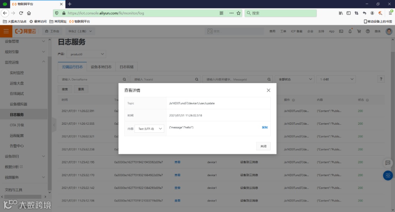Image resolution: width=395 pixels, height=212 pixels.
Task: Open OTA 升级 in the sidebar
Action: [x=17, y=125]
